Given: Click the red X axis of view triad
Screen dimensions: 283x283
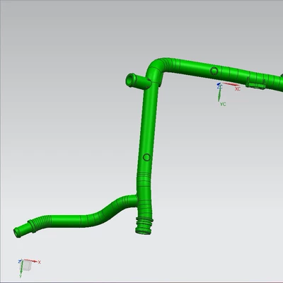Looking at the screenshot, I should [x=31, y=261].
